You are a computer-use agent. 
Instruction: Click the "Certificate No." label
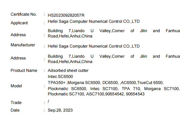[24, 14]
